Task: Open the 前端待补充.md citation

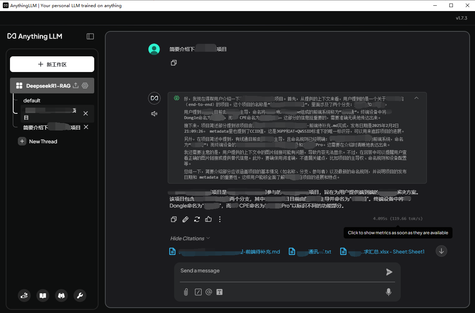Action: pyautogui.click(x=224, y=251)
